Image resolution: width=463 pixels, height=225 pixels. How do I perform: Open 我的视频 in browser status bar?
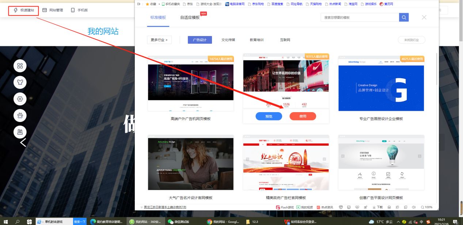click(x=304, y=207)
